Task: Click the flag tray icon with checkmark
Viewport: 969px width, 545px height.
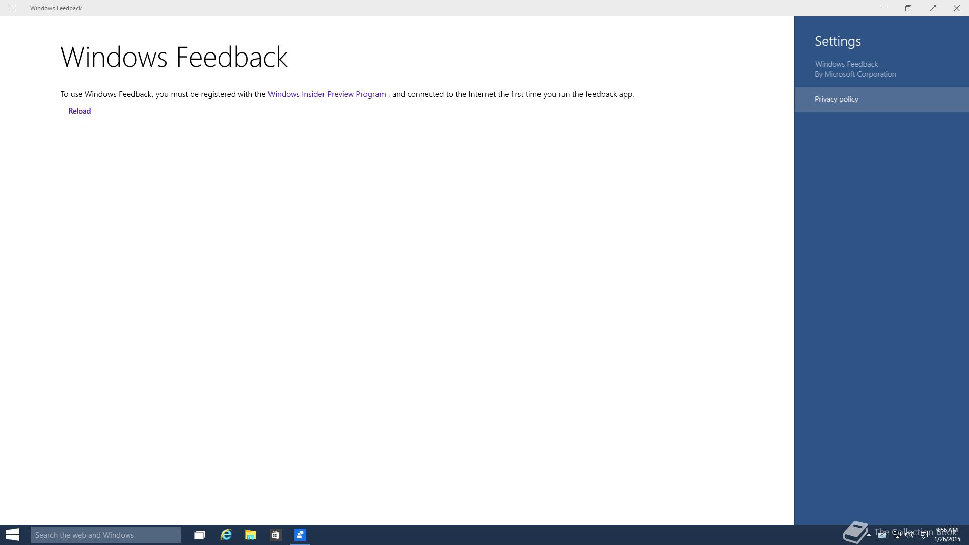Action: click(882, 535)
